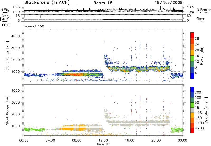
Task: Click the '20:00' time tick label
Action: [x=156, y=140]
